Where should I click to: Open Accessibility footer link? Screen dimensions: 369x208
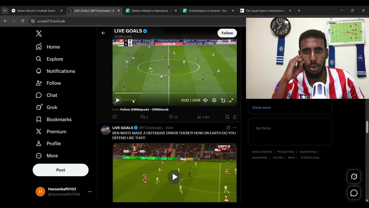click(x=260, y=157)
